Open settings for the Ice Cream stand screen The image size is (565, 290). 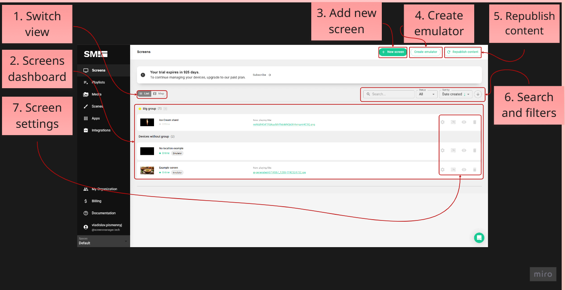(442, 122)
